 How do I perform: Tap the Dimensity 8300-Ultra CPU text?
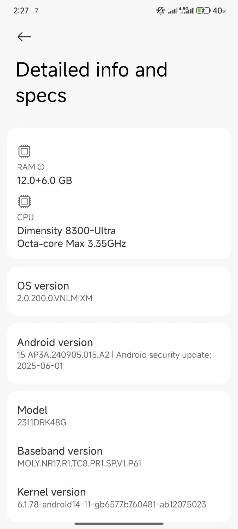66,231
